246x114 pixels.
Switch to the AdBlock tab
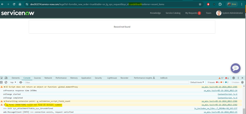pyautogui.click(x=164, y=78)
